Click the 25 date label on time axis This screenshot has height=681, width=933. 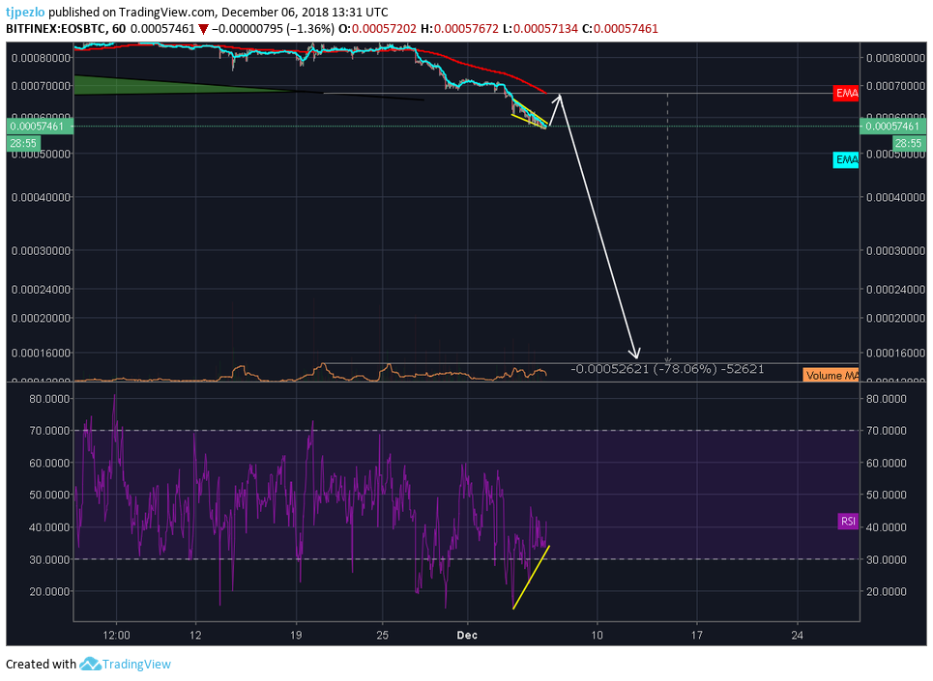[383, 636]
